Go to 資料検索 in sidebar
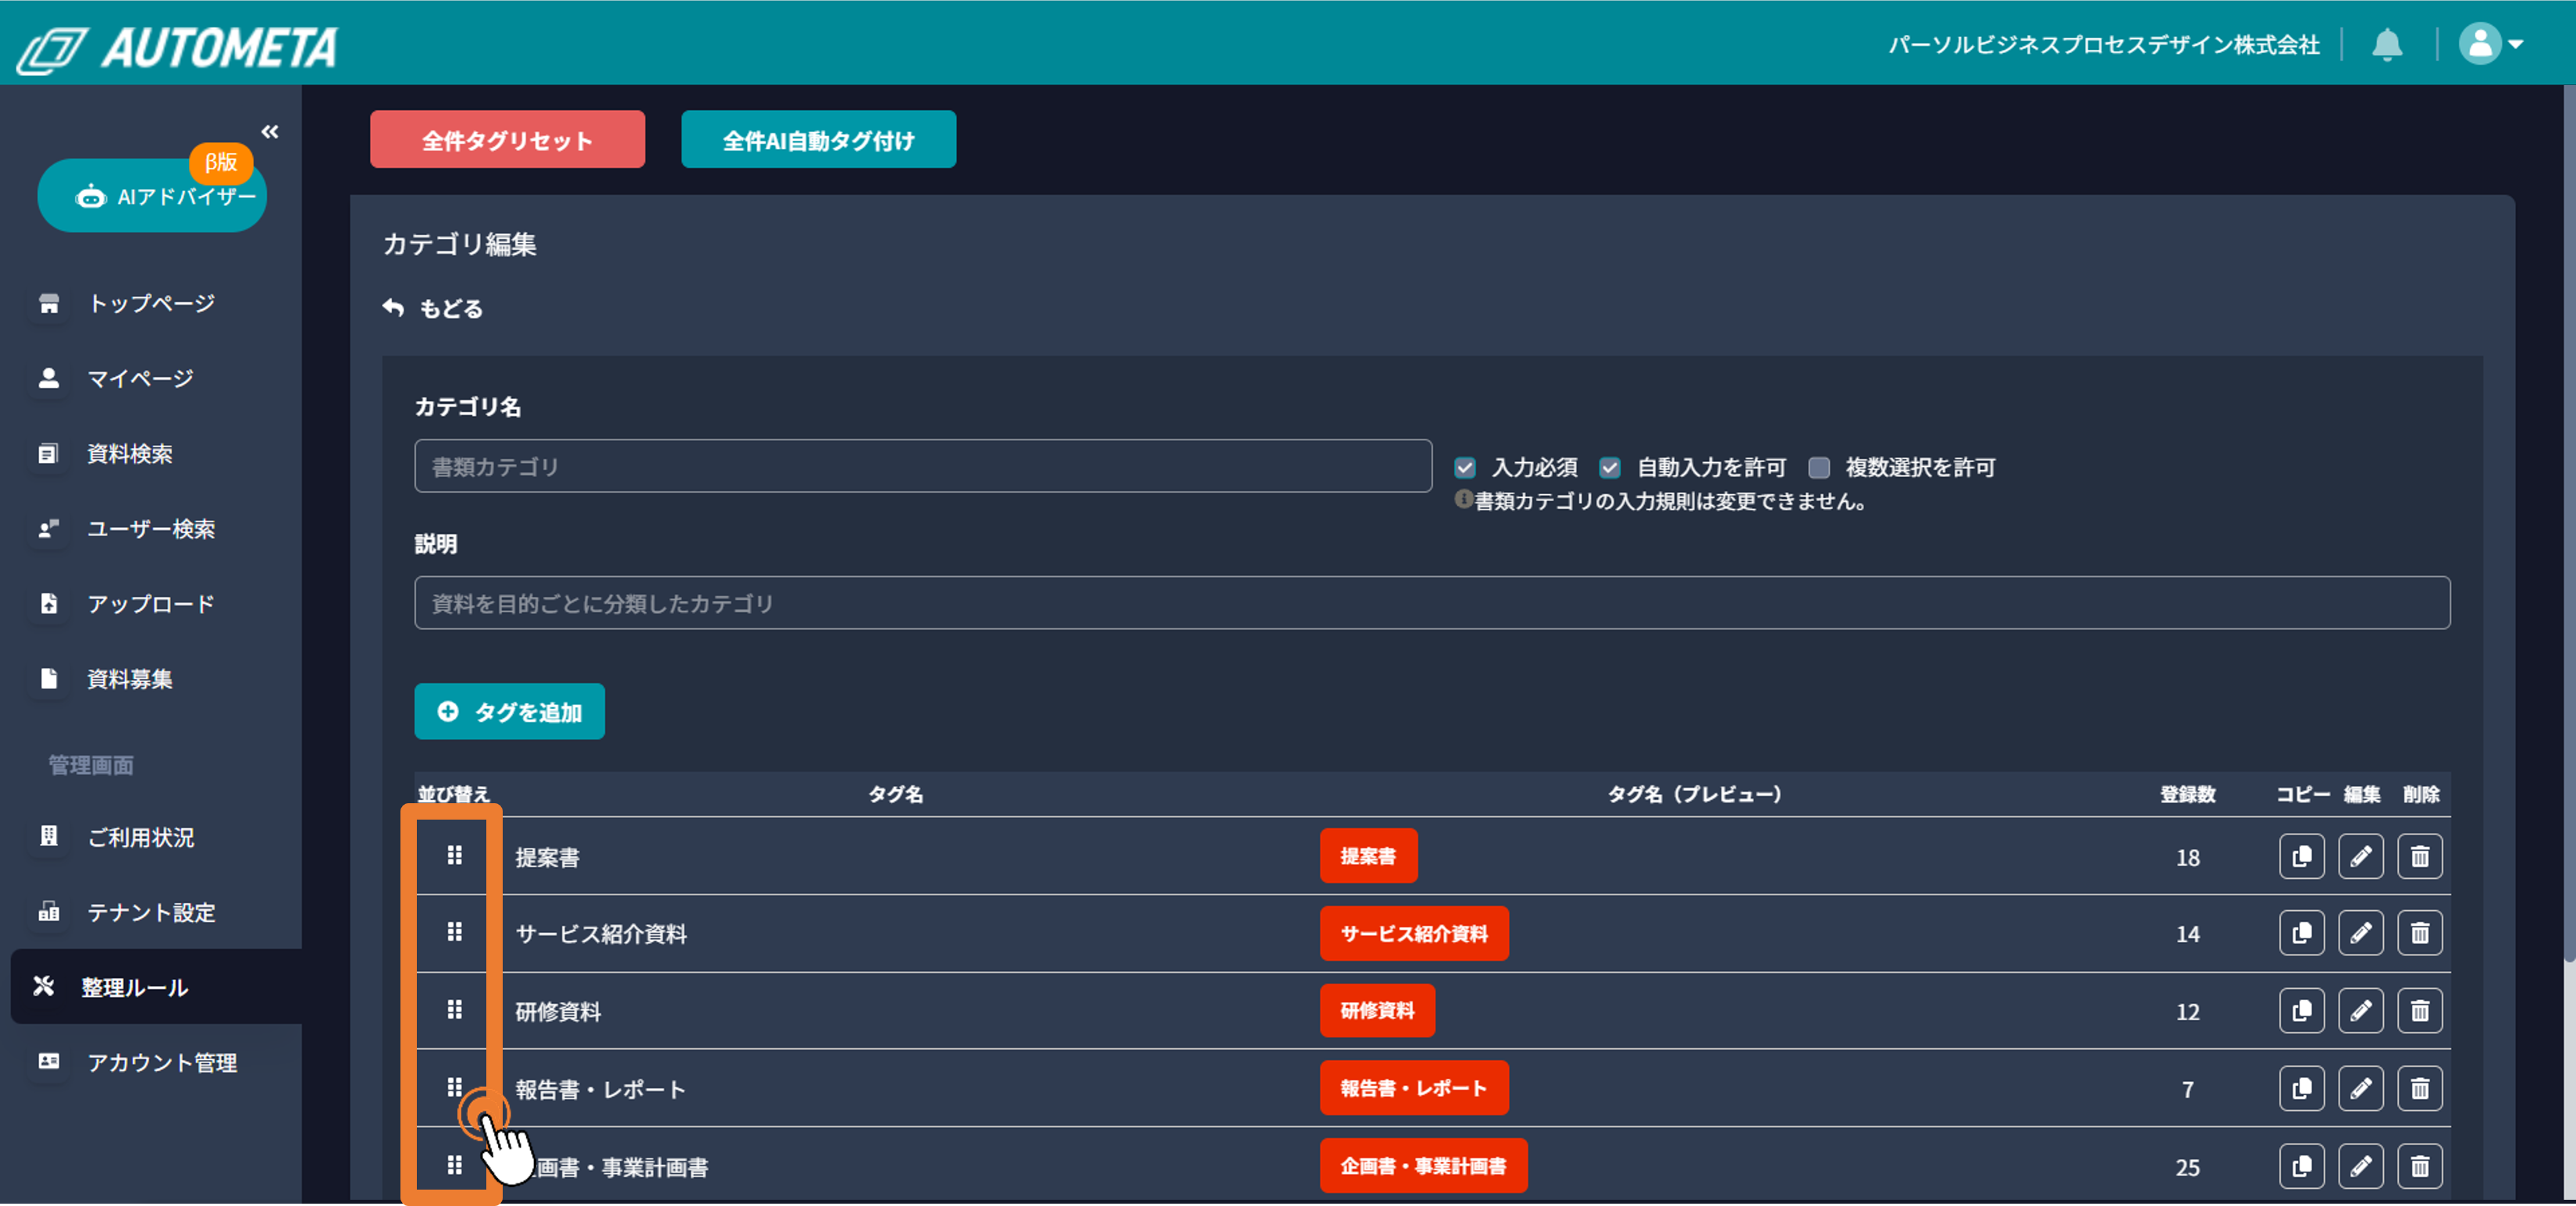This screenshot has width=2576, height=1206. point(130,454)
